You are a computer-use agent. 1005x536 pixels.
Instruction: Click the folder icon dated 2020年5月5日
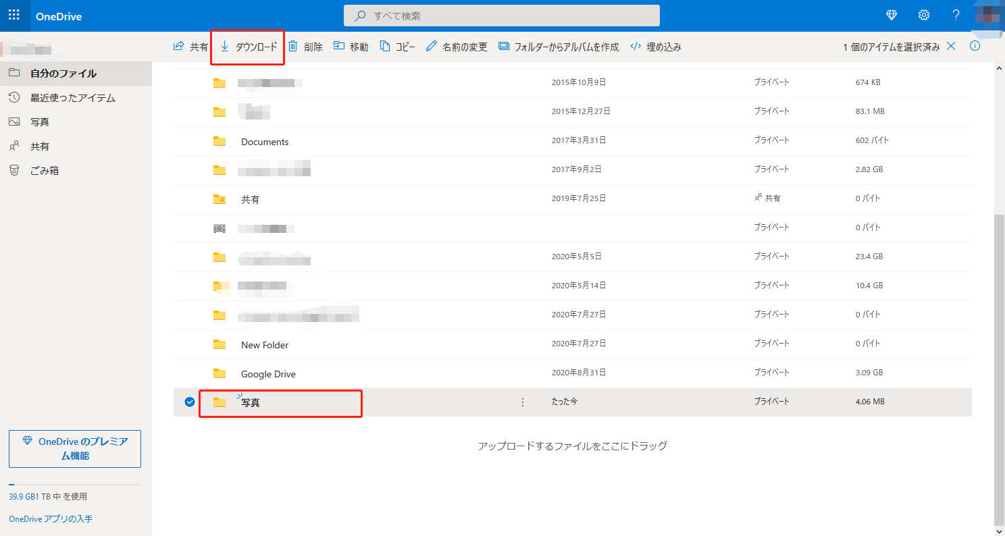220,257
